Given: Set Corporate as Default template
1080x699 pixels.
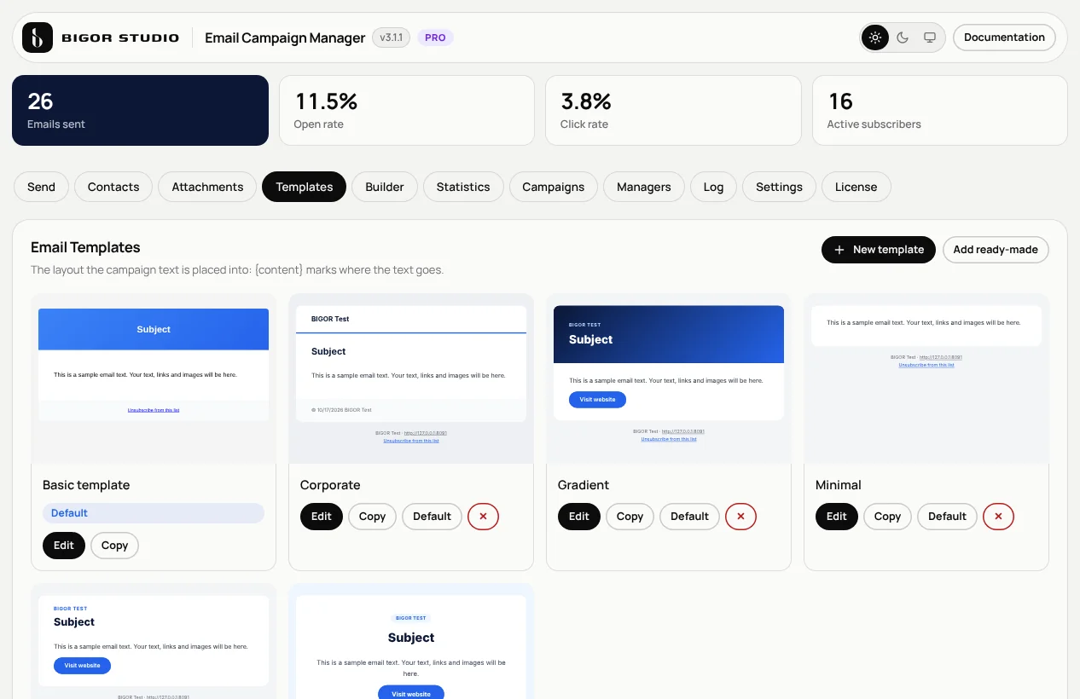Looking at the screenshot, I should pyautogui.click(x=433, y=517).
